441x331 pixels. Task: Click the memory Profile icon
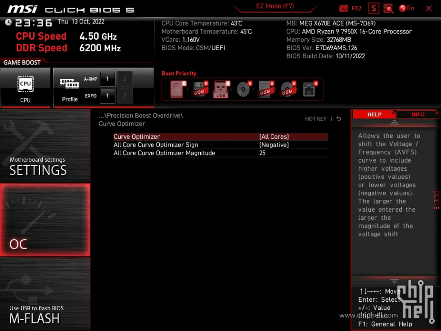(x=69, y=84)
